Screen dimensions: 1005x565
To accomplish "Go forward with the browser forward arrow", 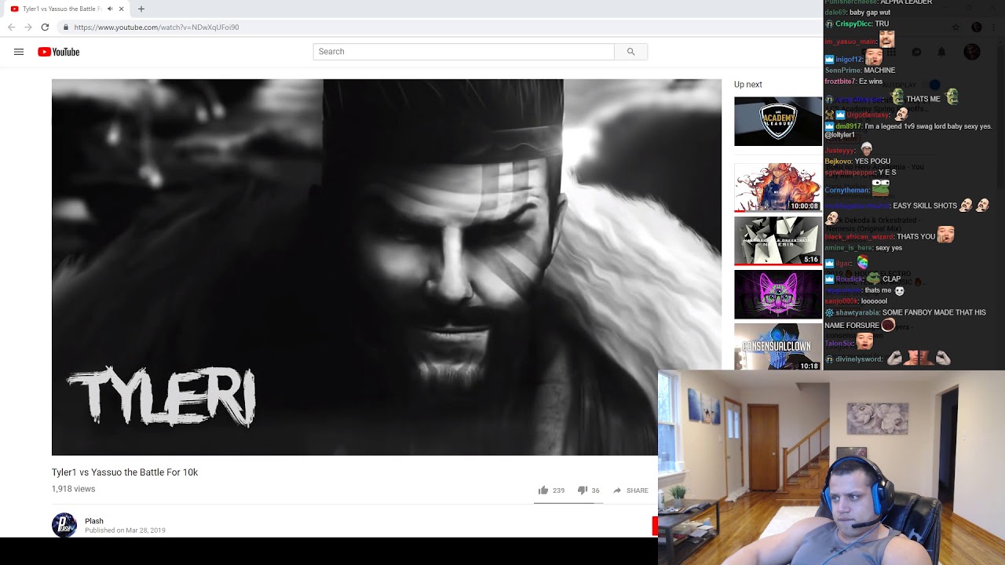I will pyautogui.click(x=28, y=27).
